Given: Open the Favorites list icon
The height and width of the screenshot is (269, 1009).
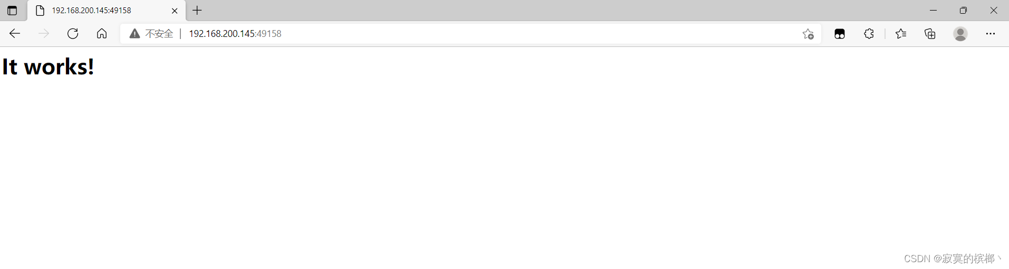Looking at the screenshot, I should (901, 34).
